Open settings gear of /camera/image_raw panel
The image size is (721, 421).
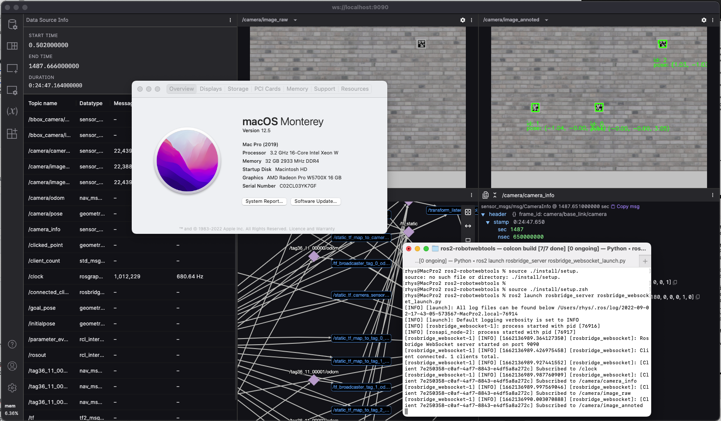[463, 20]
